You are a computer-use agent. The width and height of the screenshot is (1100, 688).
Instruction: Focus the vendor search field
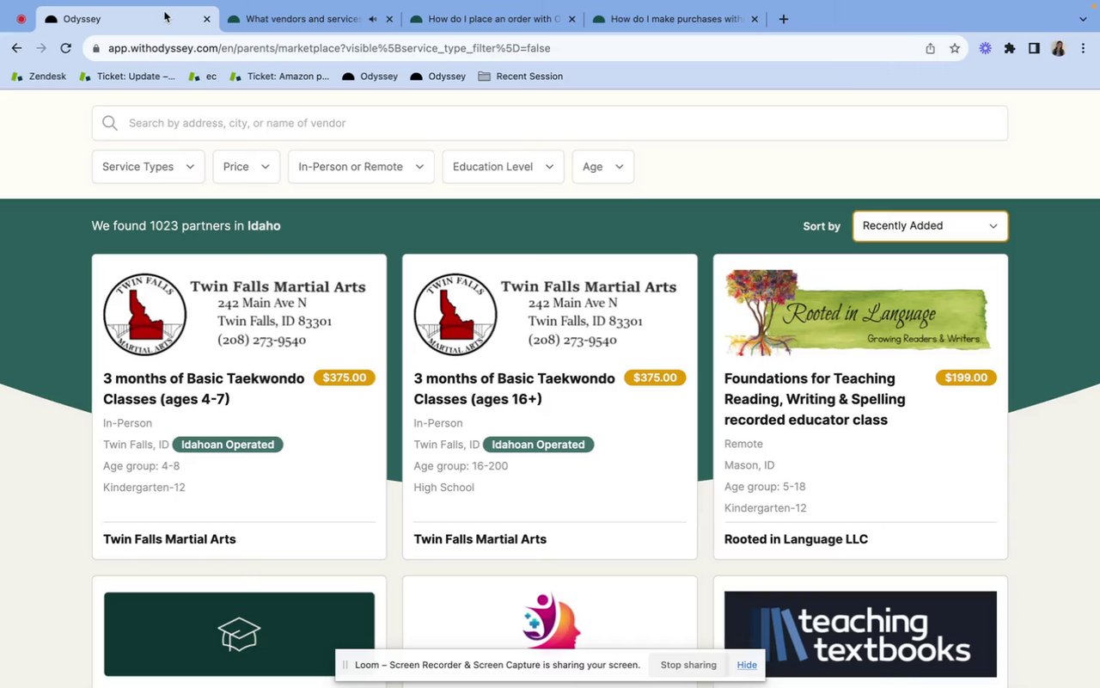coord(550,123)
